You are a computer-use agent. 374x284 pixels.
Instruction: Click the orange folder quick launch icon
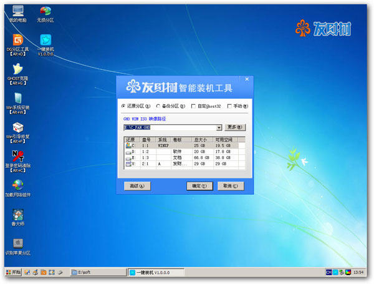click(x=44, y=272)
